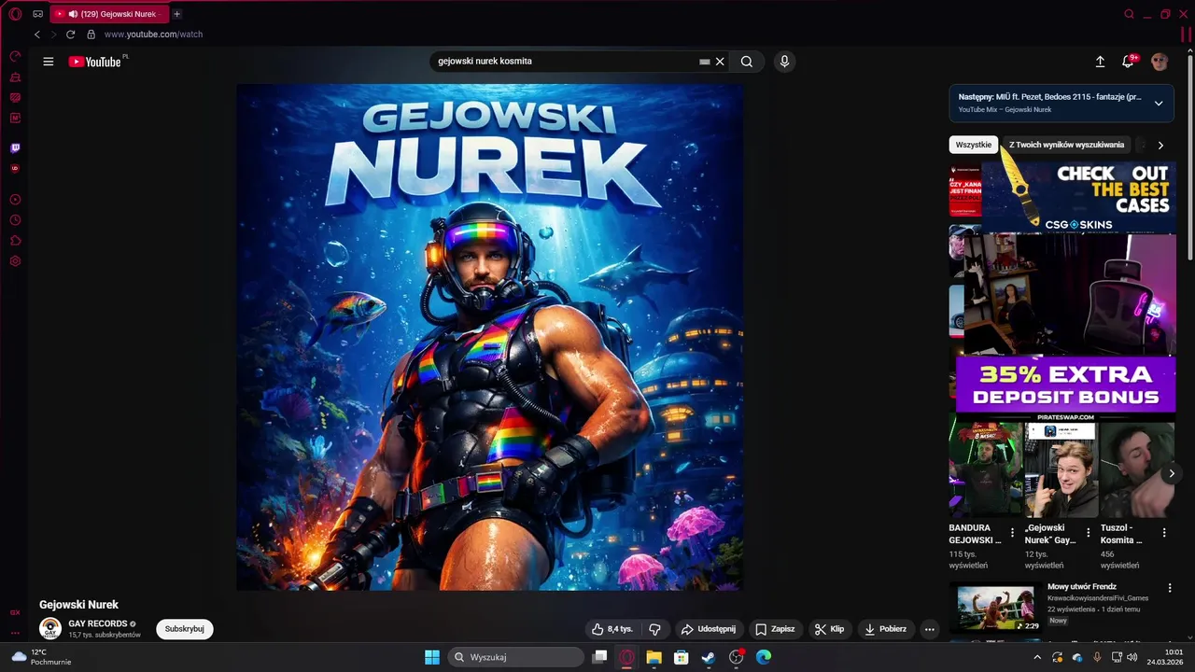Open the Opera search icon in title bar
Image resolution: width=1195 pixels, height=672 pixels.
click(x=1129, y=14)
